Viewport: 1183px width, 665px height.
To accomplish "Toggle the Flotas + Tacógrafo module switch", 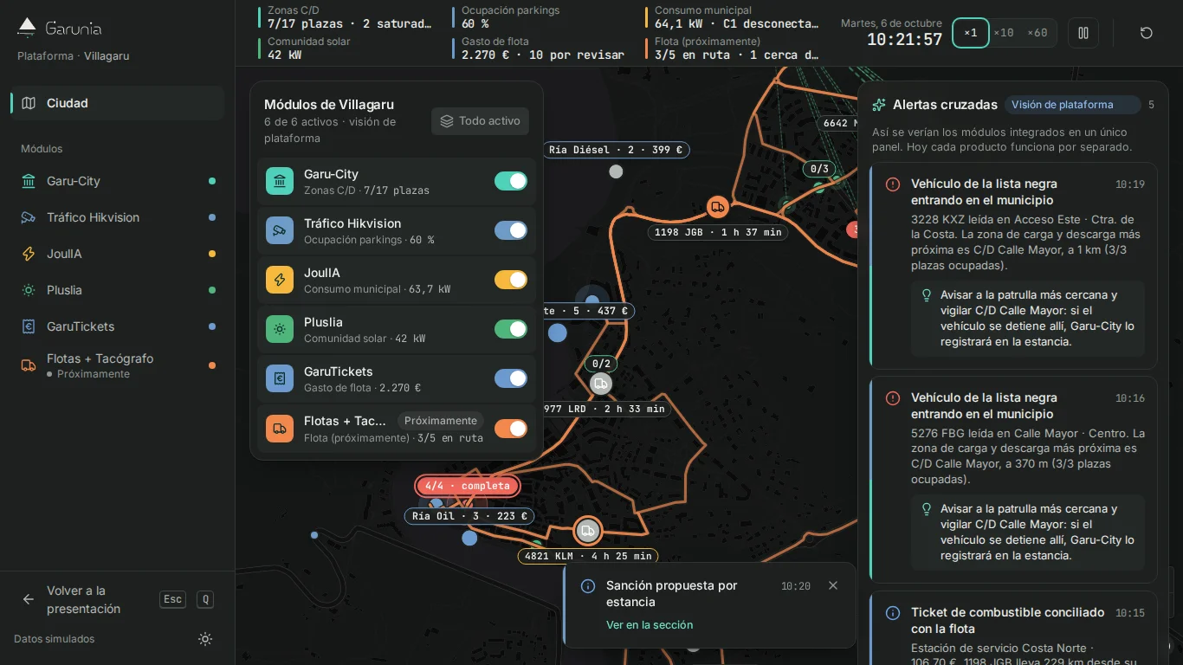I will [511, 429].
